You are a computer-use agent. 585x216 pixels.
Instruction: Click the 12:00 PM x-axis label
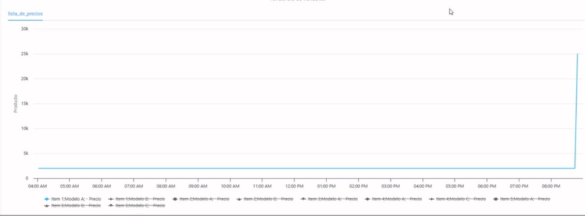pyautogui.click(x=294, y=186)
